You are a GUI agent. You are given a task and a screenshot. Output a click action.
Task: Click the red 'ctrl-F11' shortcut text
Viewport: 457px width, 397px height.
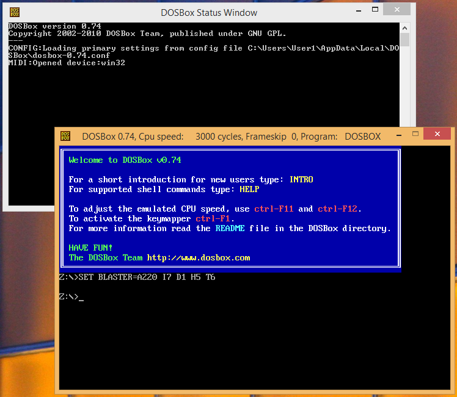tap(274, 209)
